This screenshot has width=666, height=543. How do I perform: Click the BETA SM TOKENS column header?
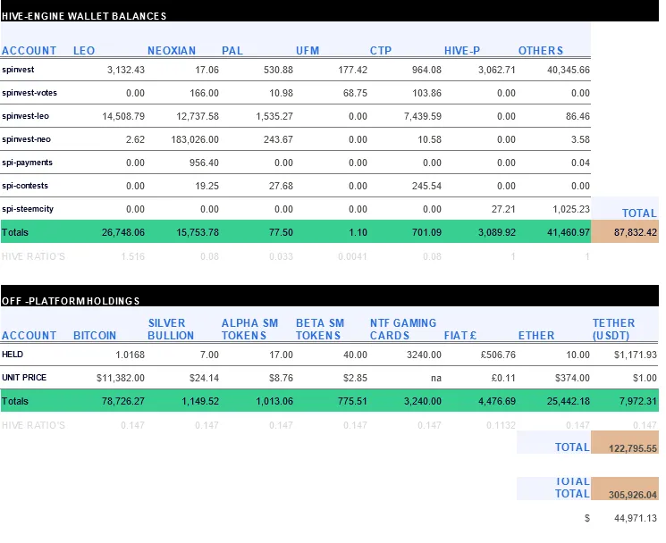320,330
